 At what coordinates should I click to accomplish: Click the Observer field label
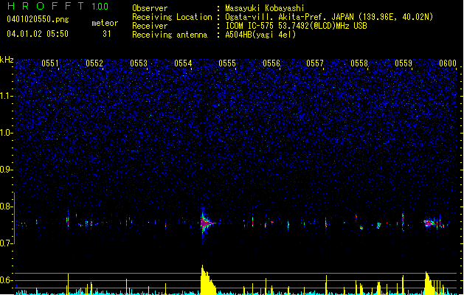click(150, 8)
